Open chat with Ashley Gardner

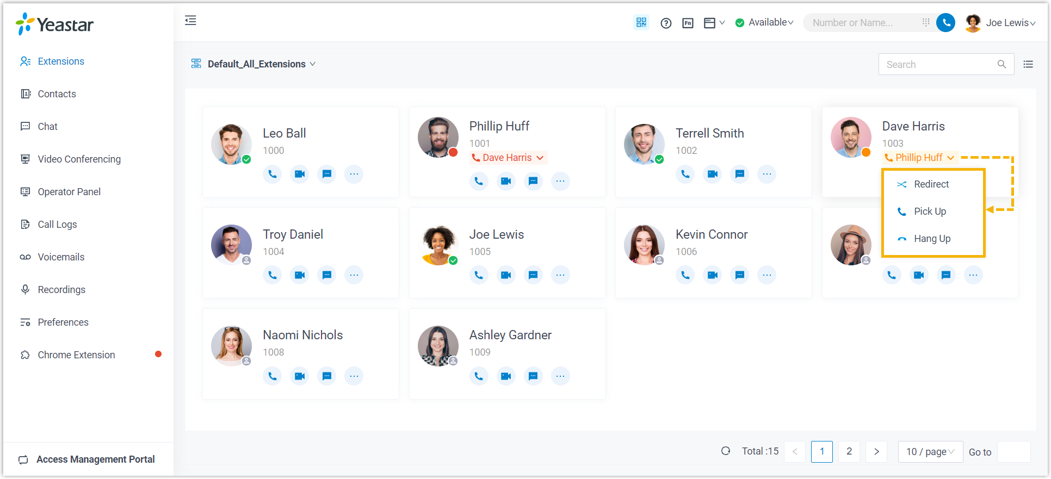click(x=533, y=376)
